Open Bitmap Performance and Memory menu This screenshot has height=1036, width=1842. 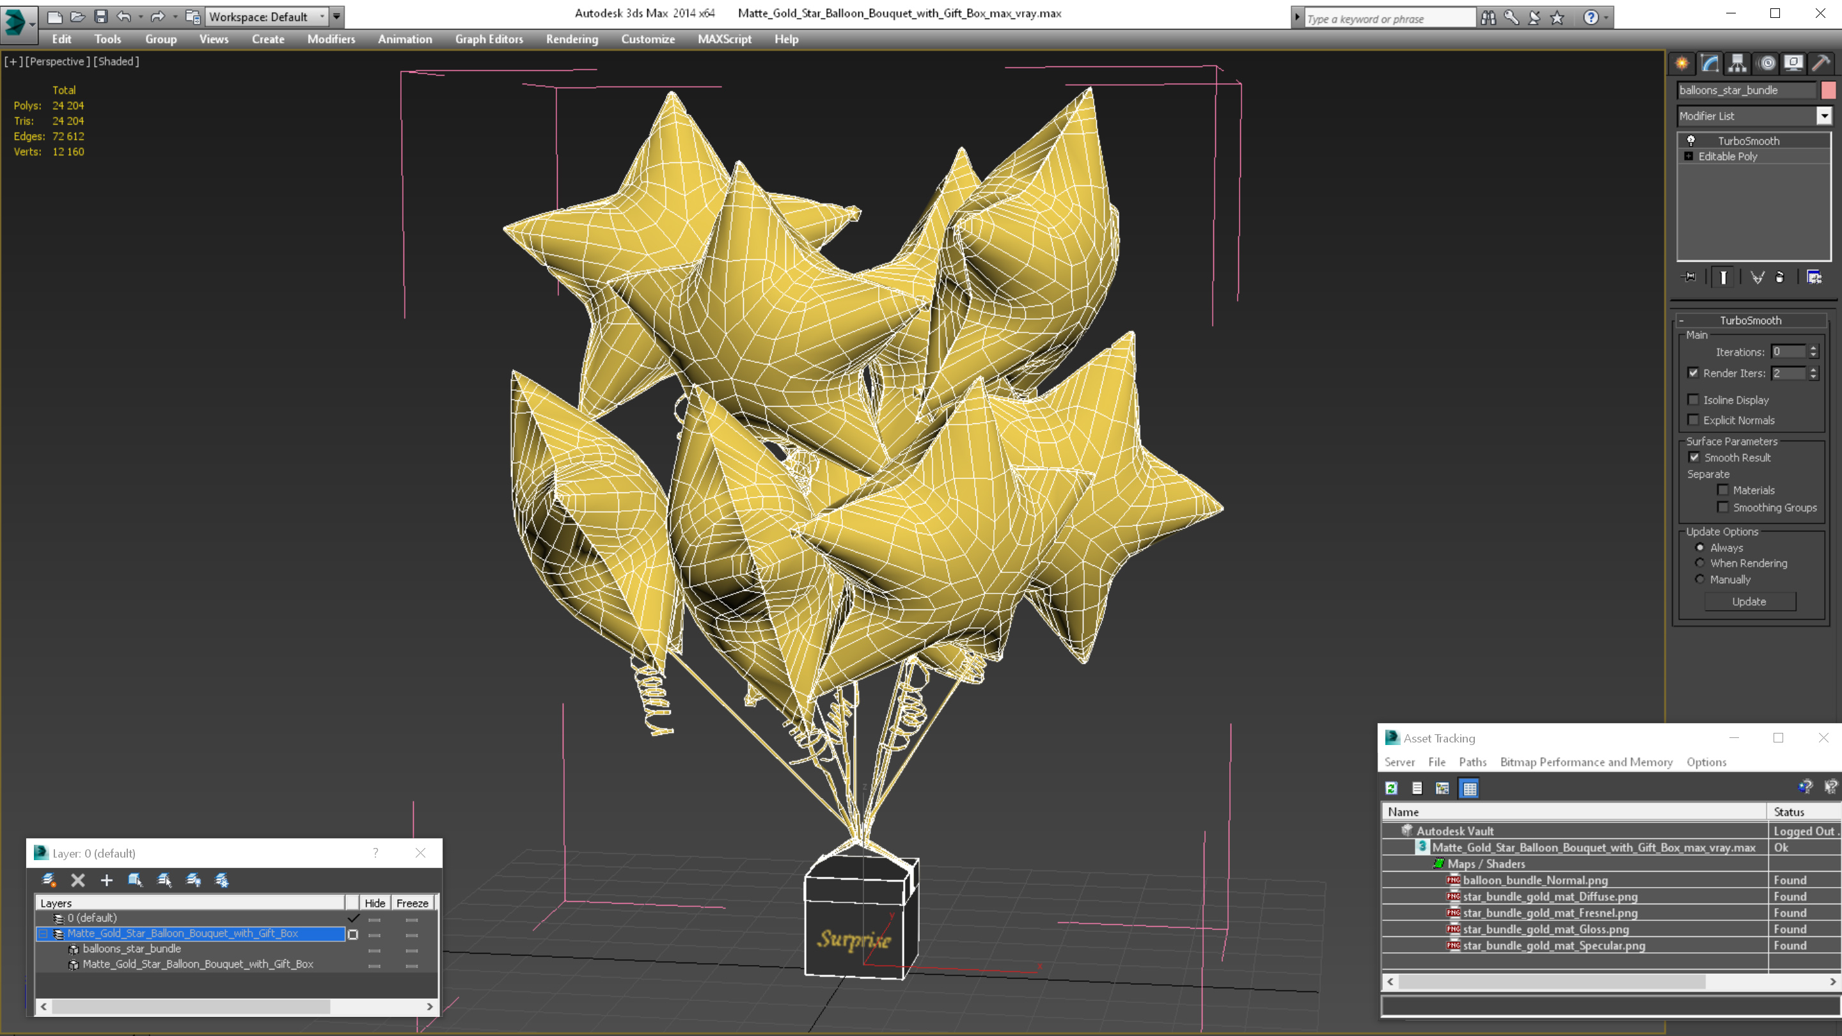[x=1586, y=762]
